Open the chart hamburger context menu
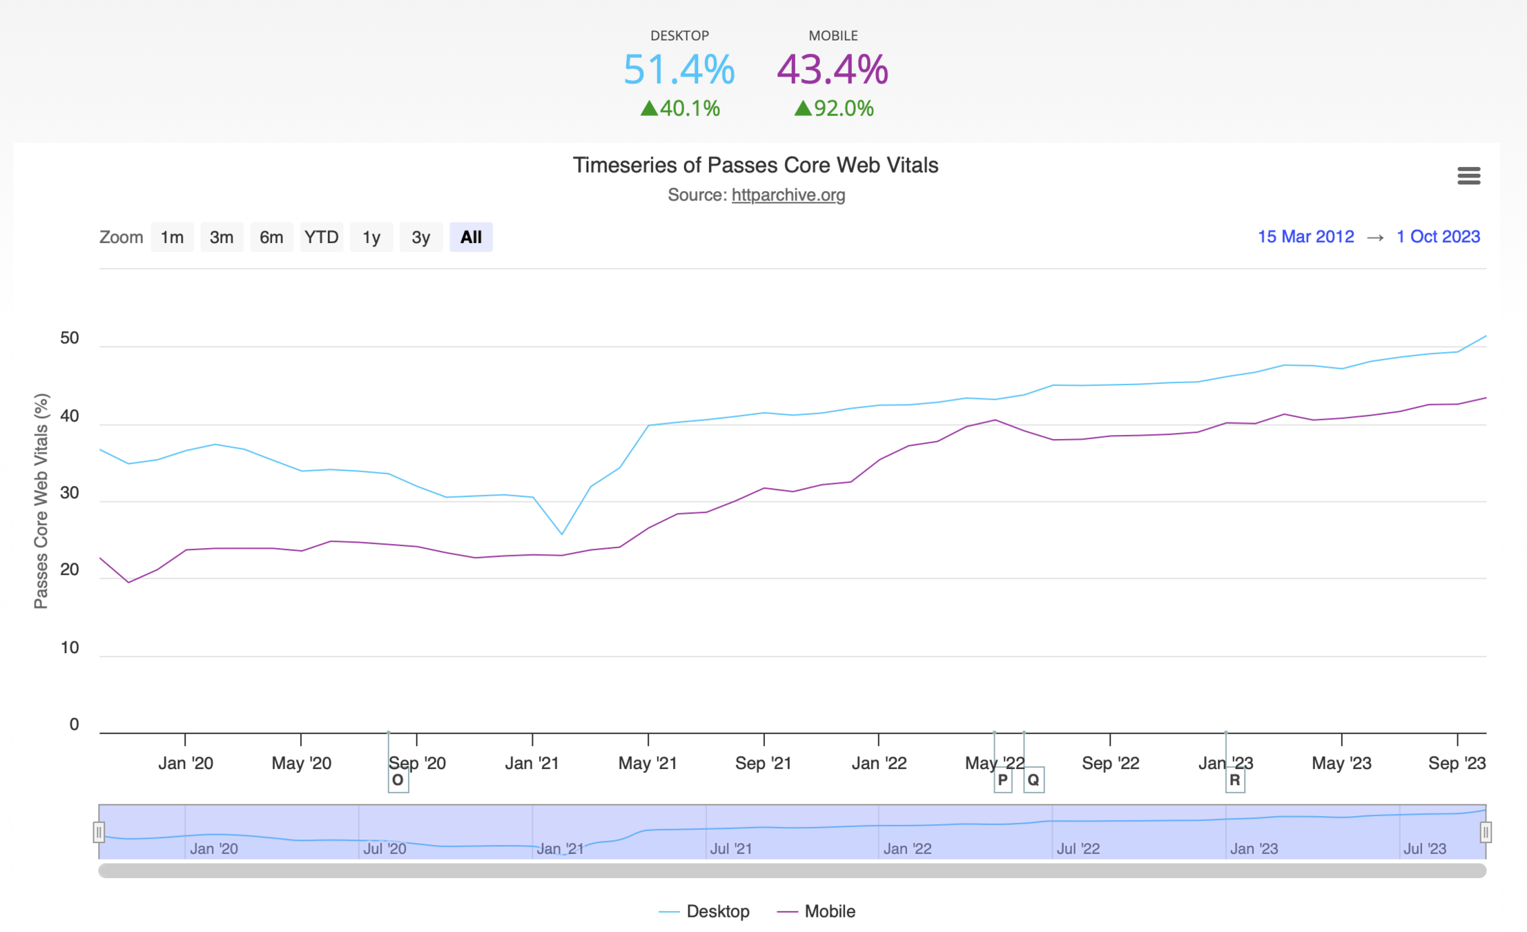The height and width of the screenshot is (932, 1527). [x=1468, y=176]
